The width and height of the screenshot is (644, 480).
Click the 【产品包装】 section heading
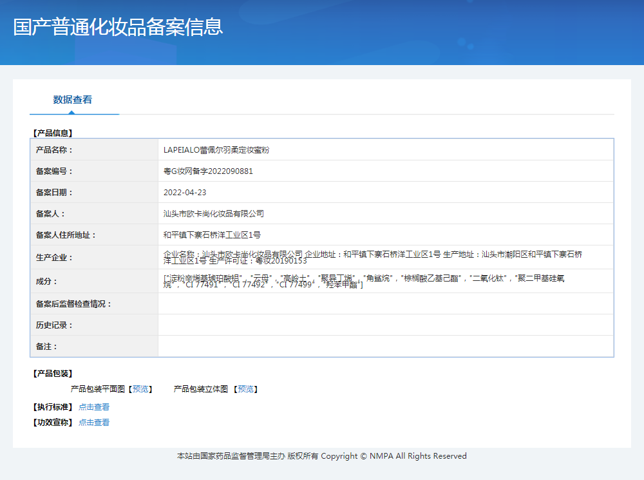coord(53,374)
